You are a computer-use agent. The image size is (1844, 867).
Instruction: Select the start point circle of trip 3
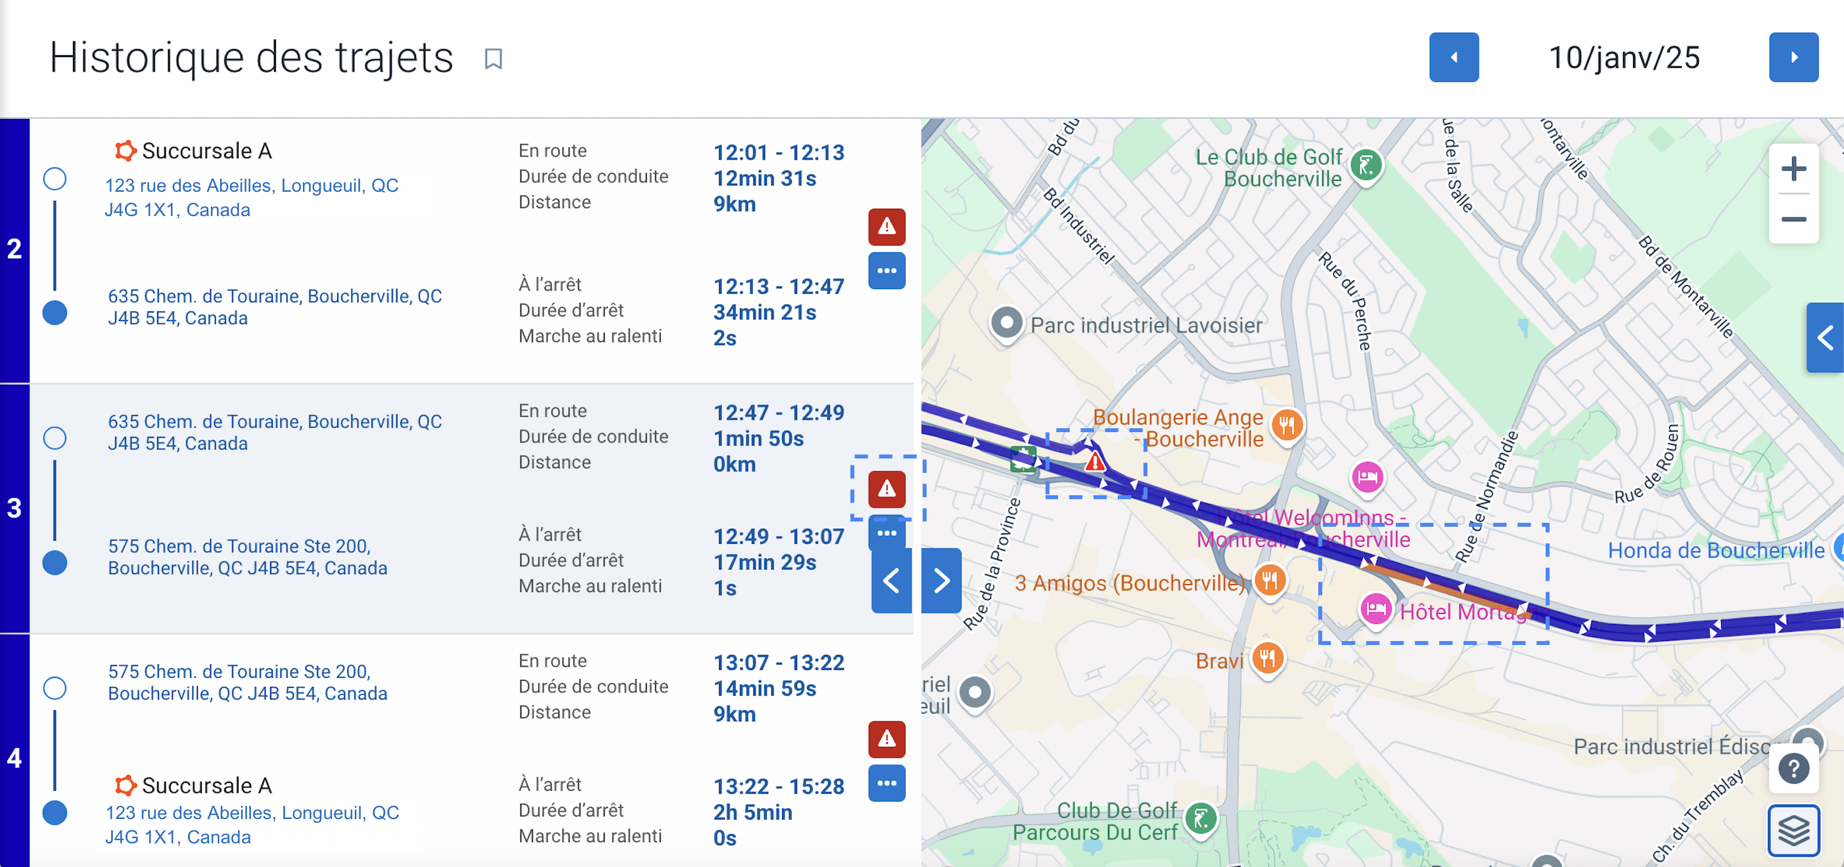click(x=55, y=438)
